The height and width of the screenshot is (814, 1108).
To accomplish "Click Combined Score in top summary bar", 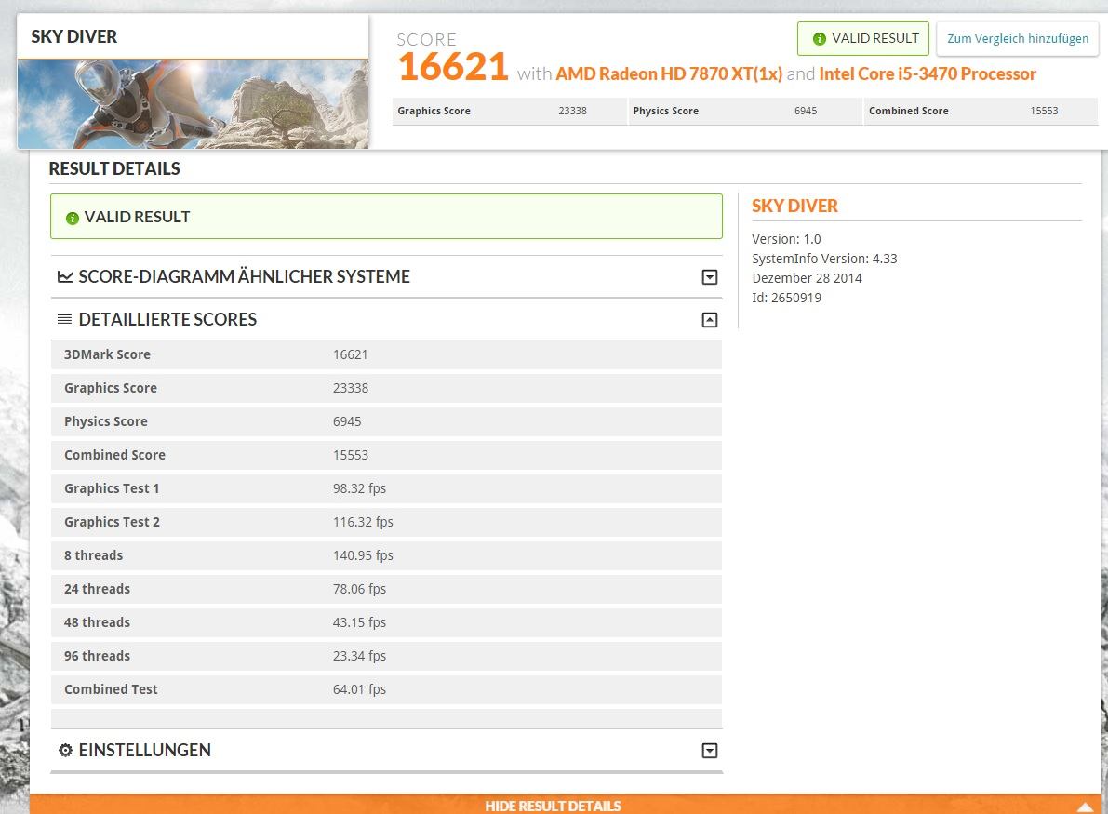I will (x=981, y=111).
